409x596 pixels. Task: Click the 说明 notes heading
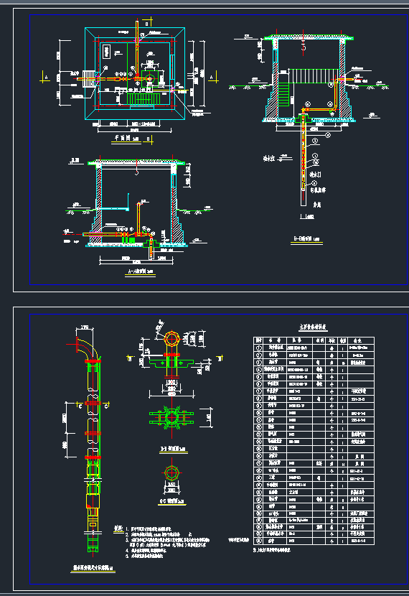[118, 529]
